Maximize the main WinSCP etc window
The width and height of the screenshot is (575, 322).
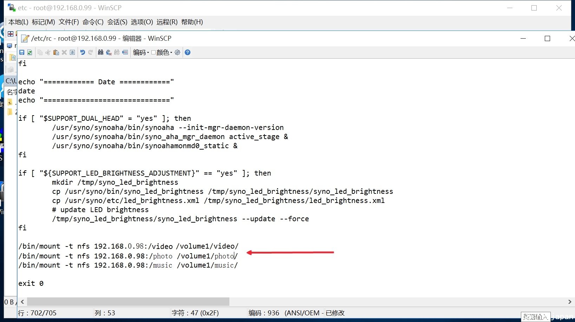coord(534,8)
